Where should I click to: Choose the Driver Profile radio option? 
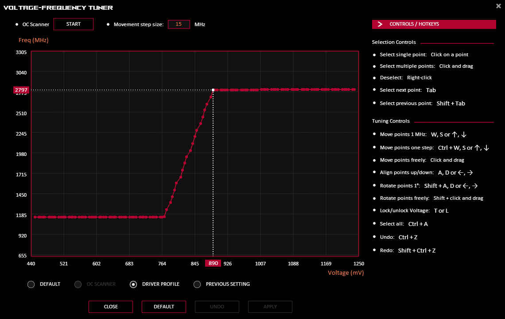(133, 284)
